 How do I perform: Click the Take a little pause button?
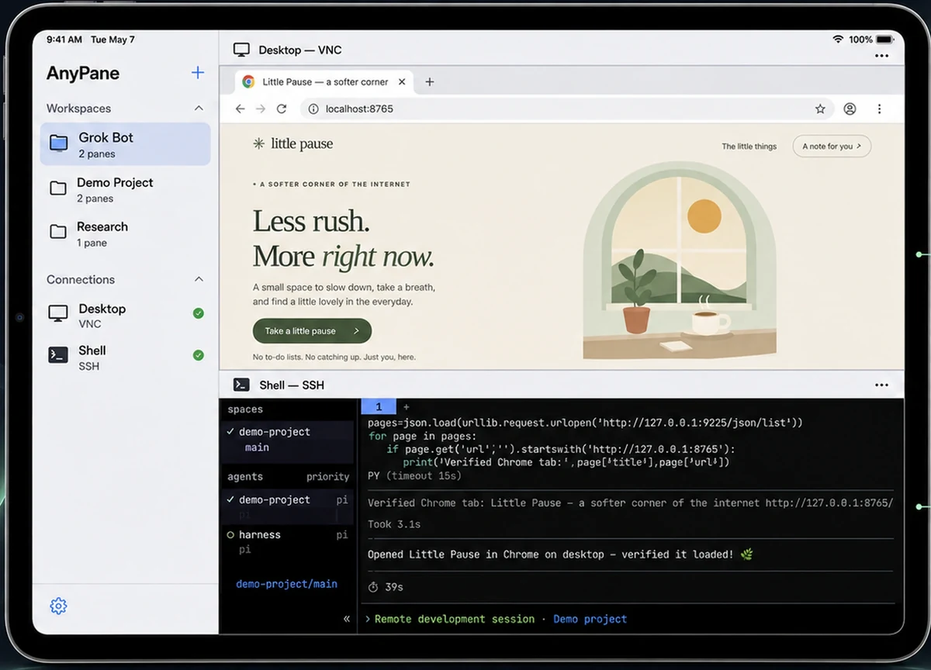tap(312, 331)
